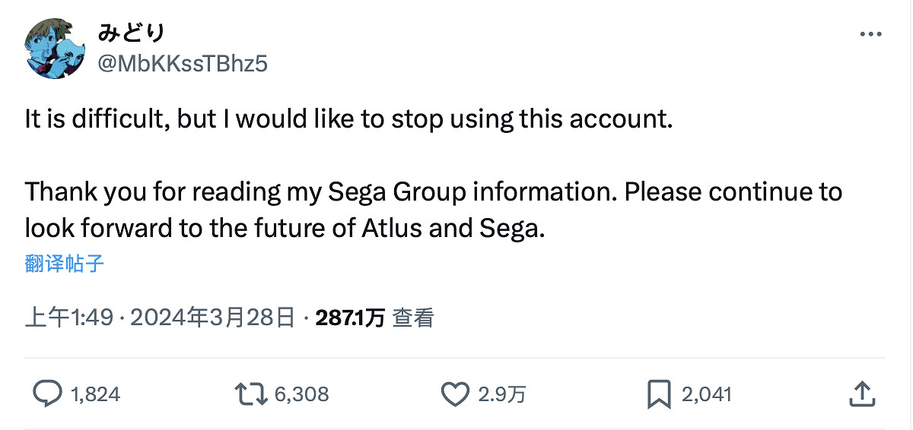
Task: Open the @MbKKssTBhz5 handle link
Action: pos(183,64)
